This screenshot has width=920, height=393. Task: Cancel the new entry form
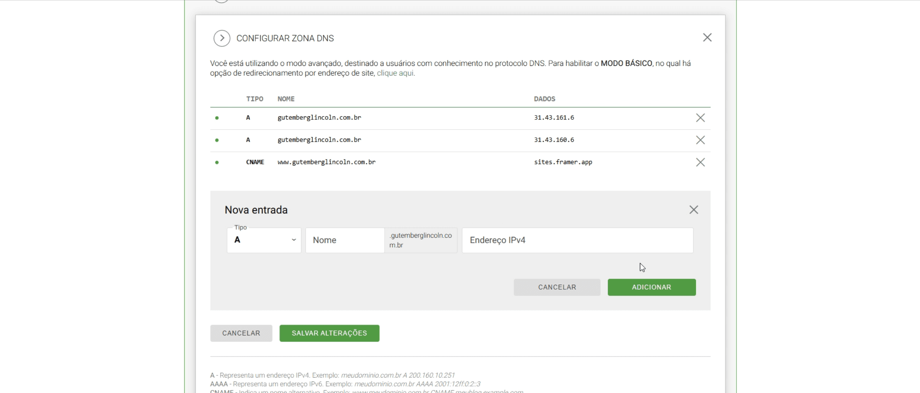click(557, 287)
